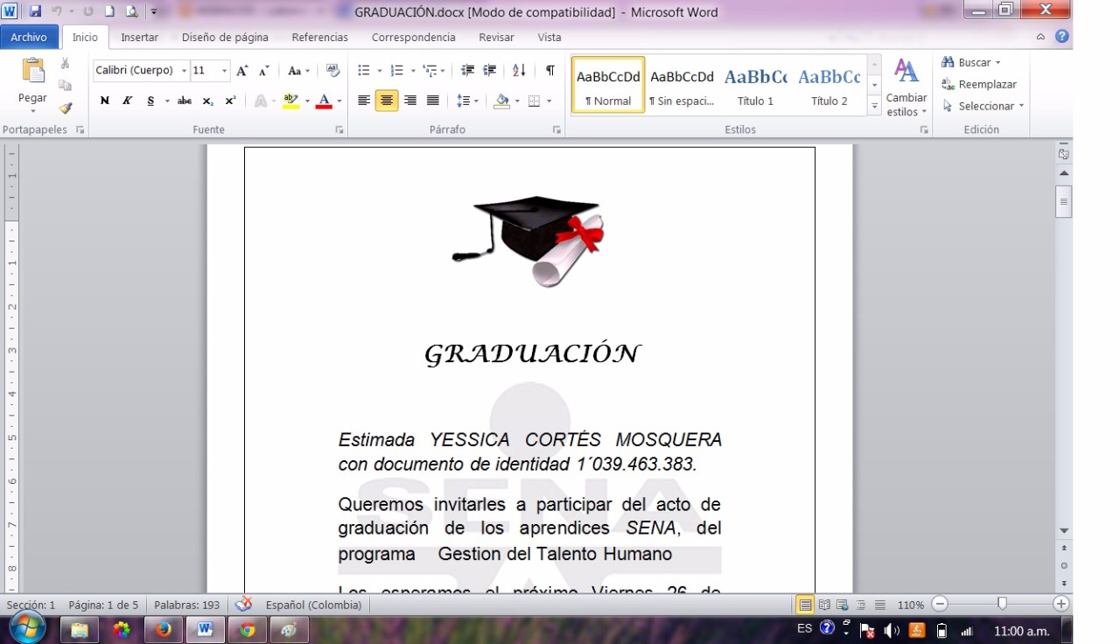The image size is (1120, 644).
Task: Open the red font color swatch
Action: pyautogui.click(x=324, y=101)
